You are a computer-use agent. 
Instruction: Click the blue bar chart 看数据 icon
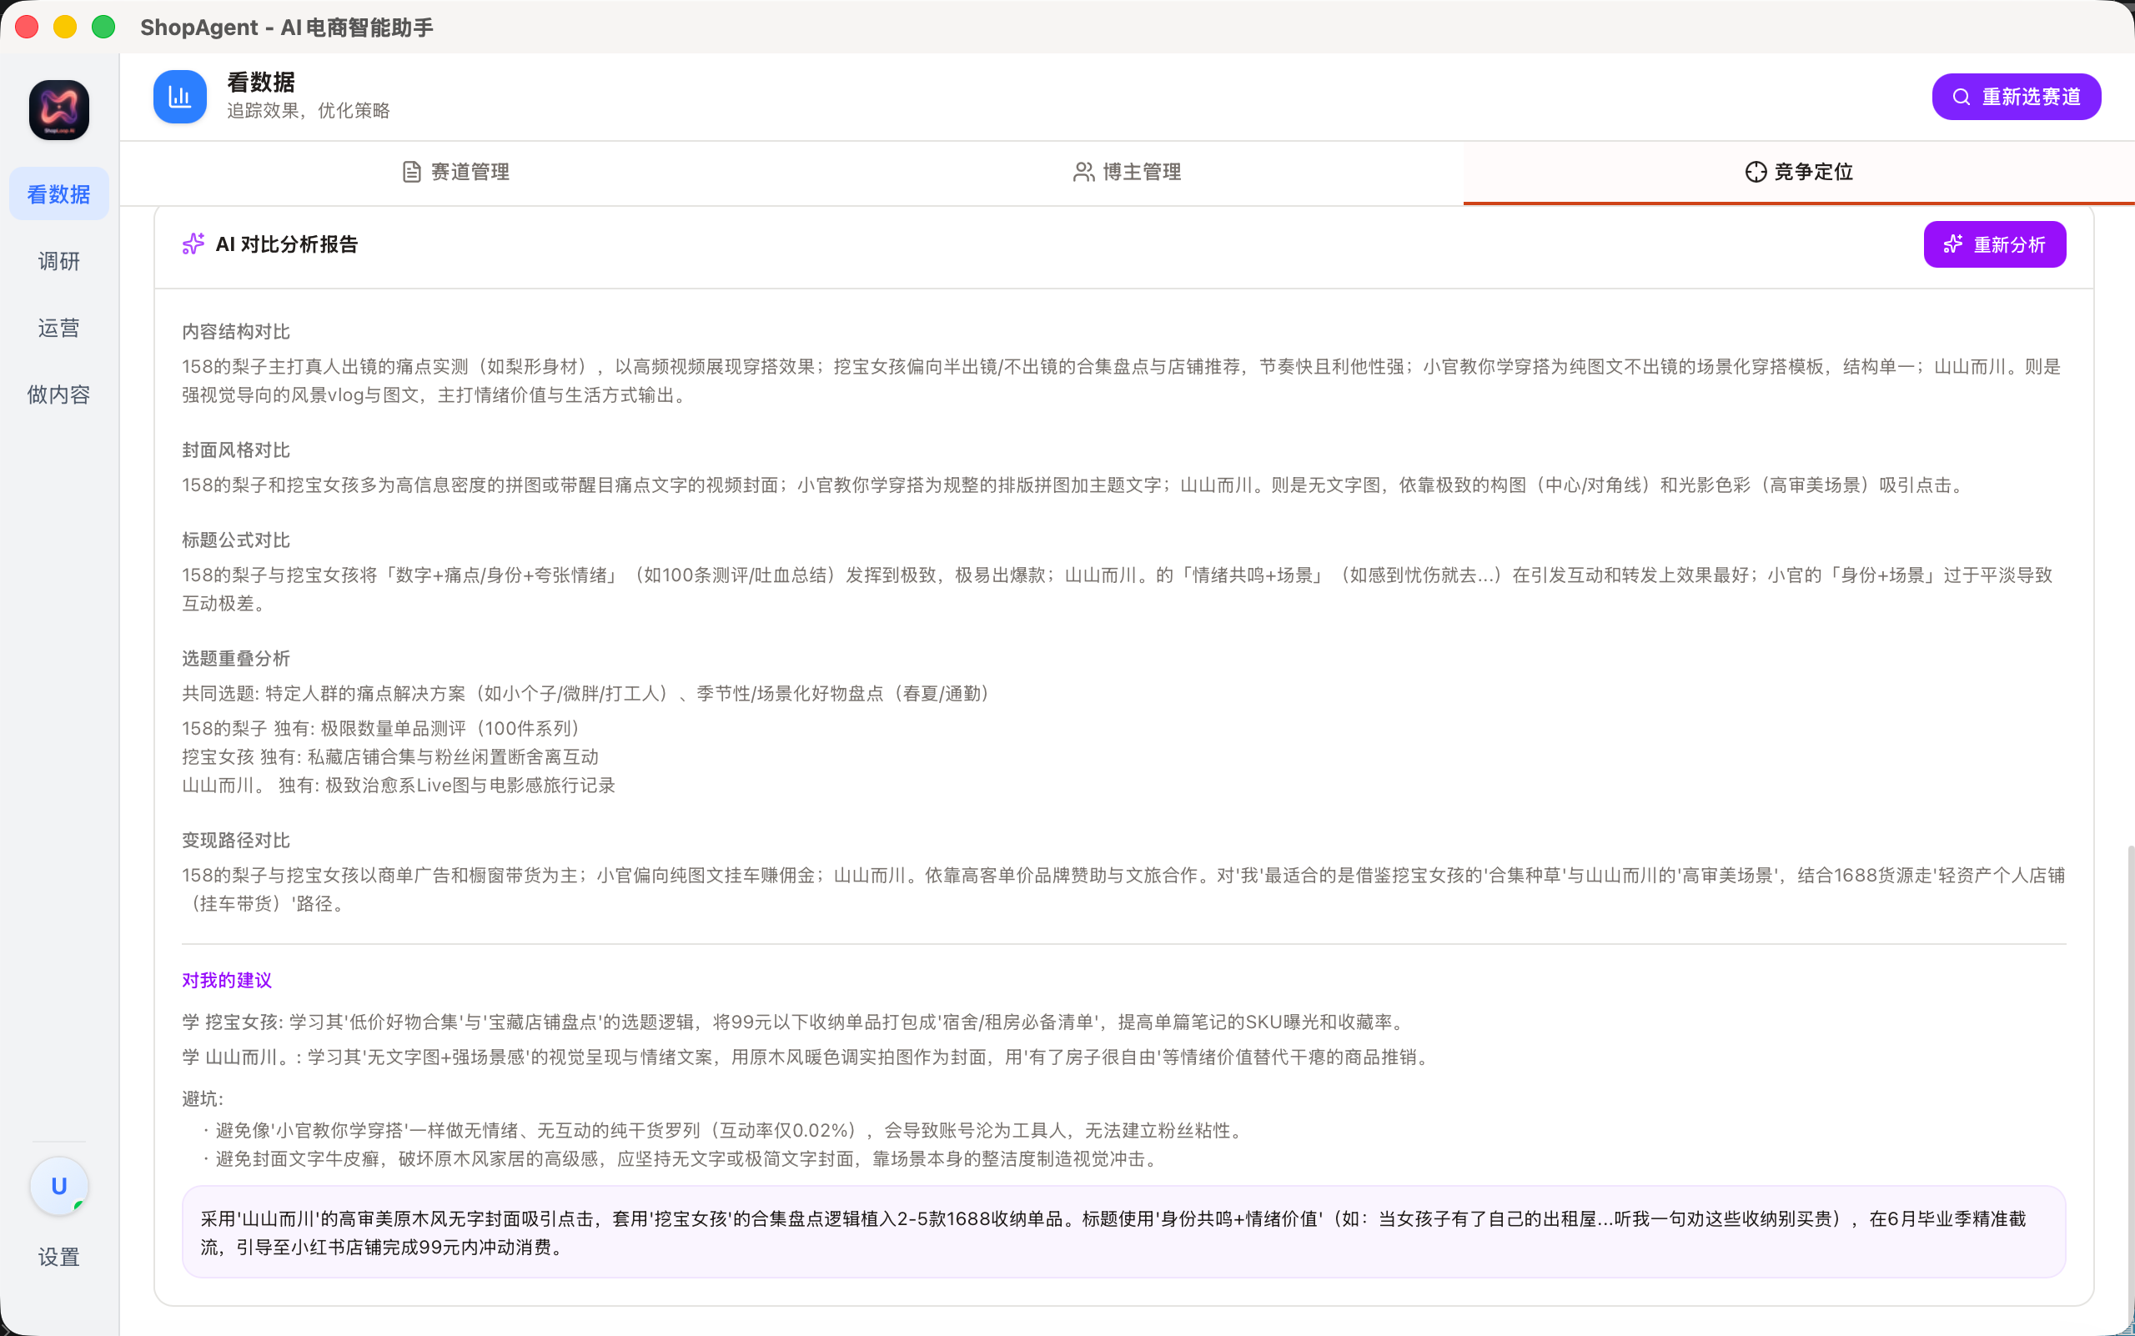179,96
